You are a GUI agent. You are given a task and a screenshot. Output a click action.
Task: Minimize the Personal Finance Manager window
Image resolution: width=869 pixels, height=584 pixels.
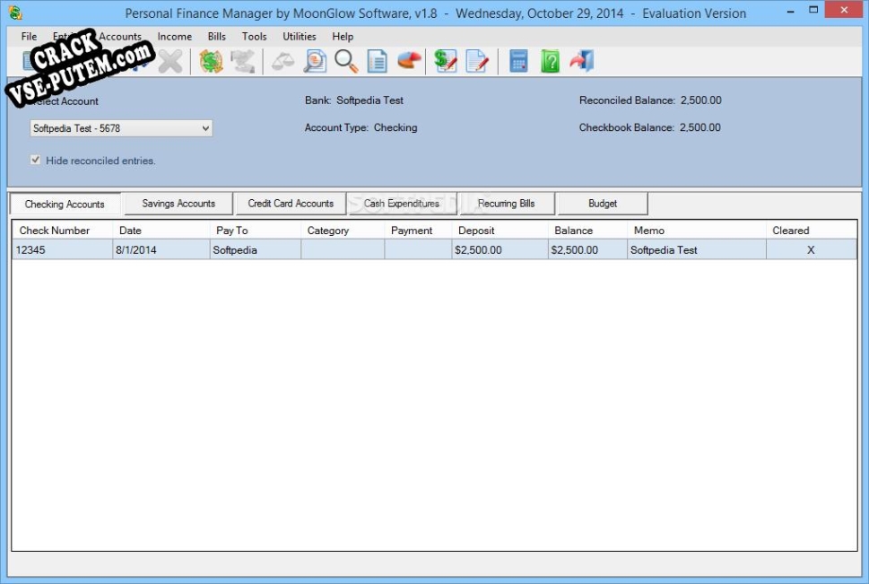pos(790,11)
